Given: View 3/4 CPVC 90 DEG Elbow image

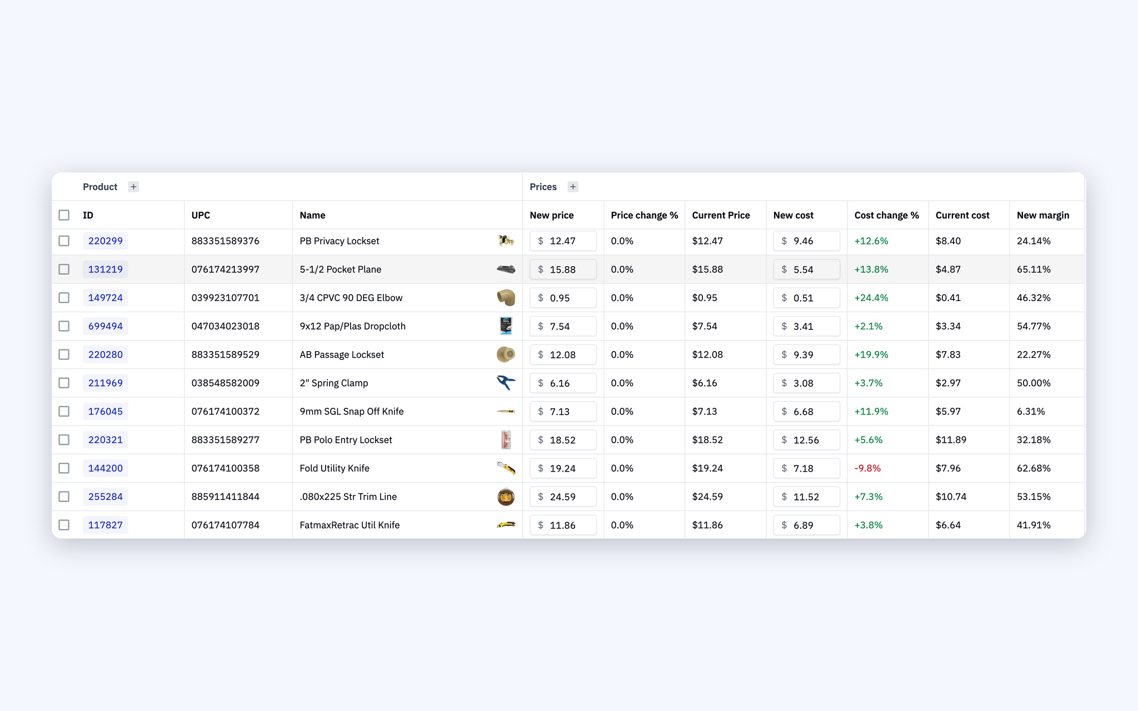Looking at the screenshot, I should (506, 298).
